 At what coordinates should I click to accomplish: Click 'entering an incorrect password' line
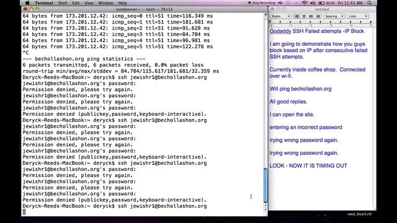point(306,127)
